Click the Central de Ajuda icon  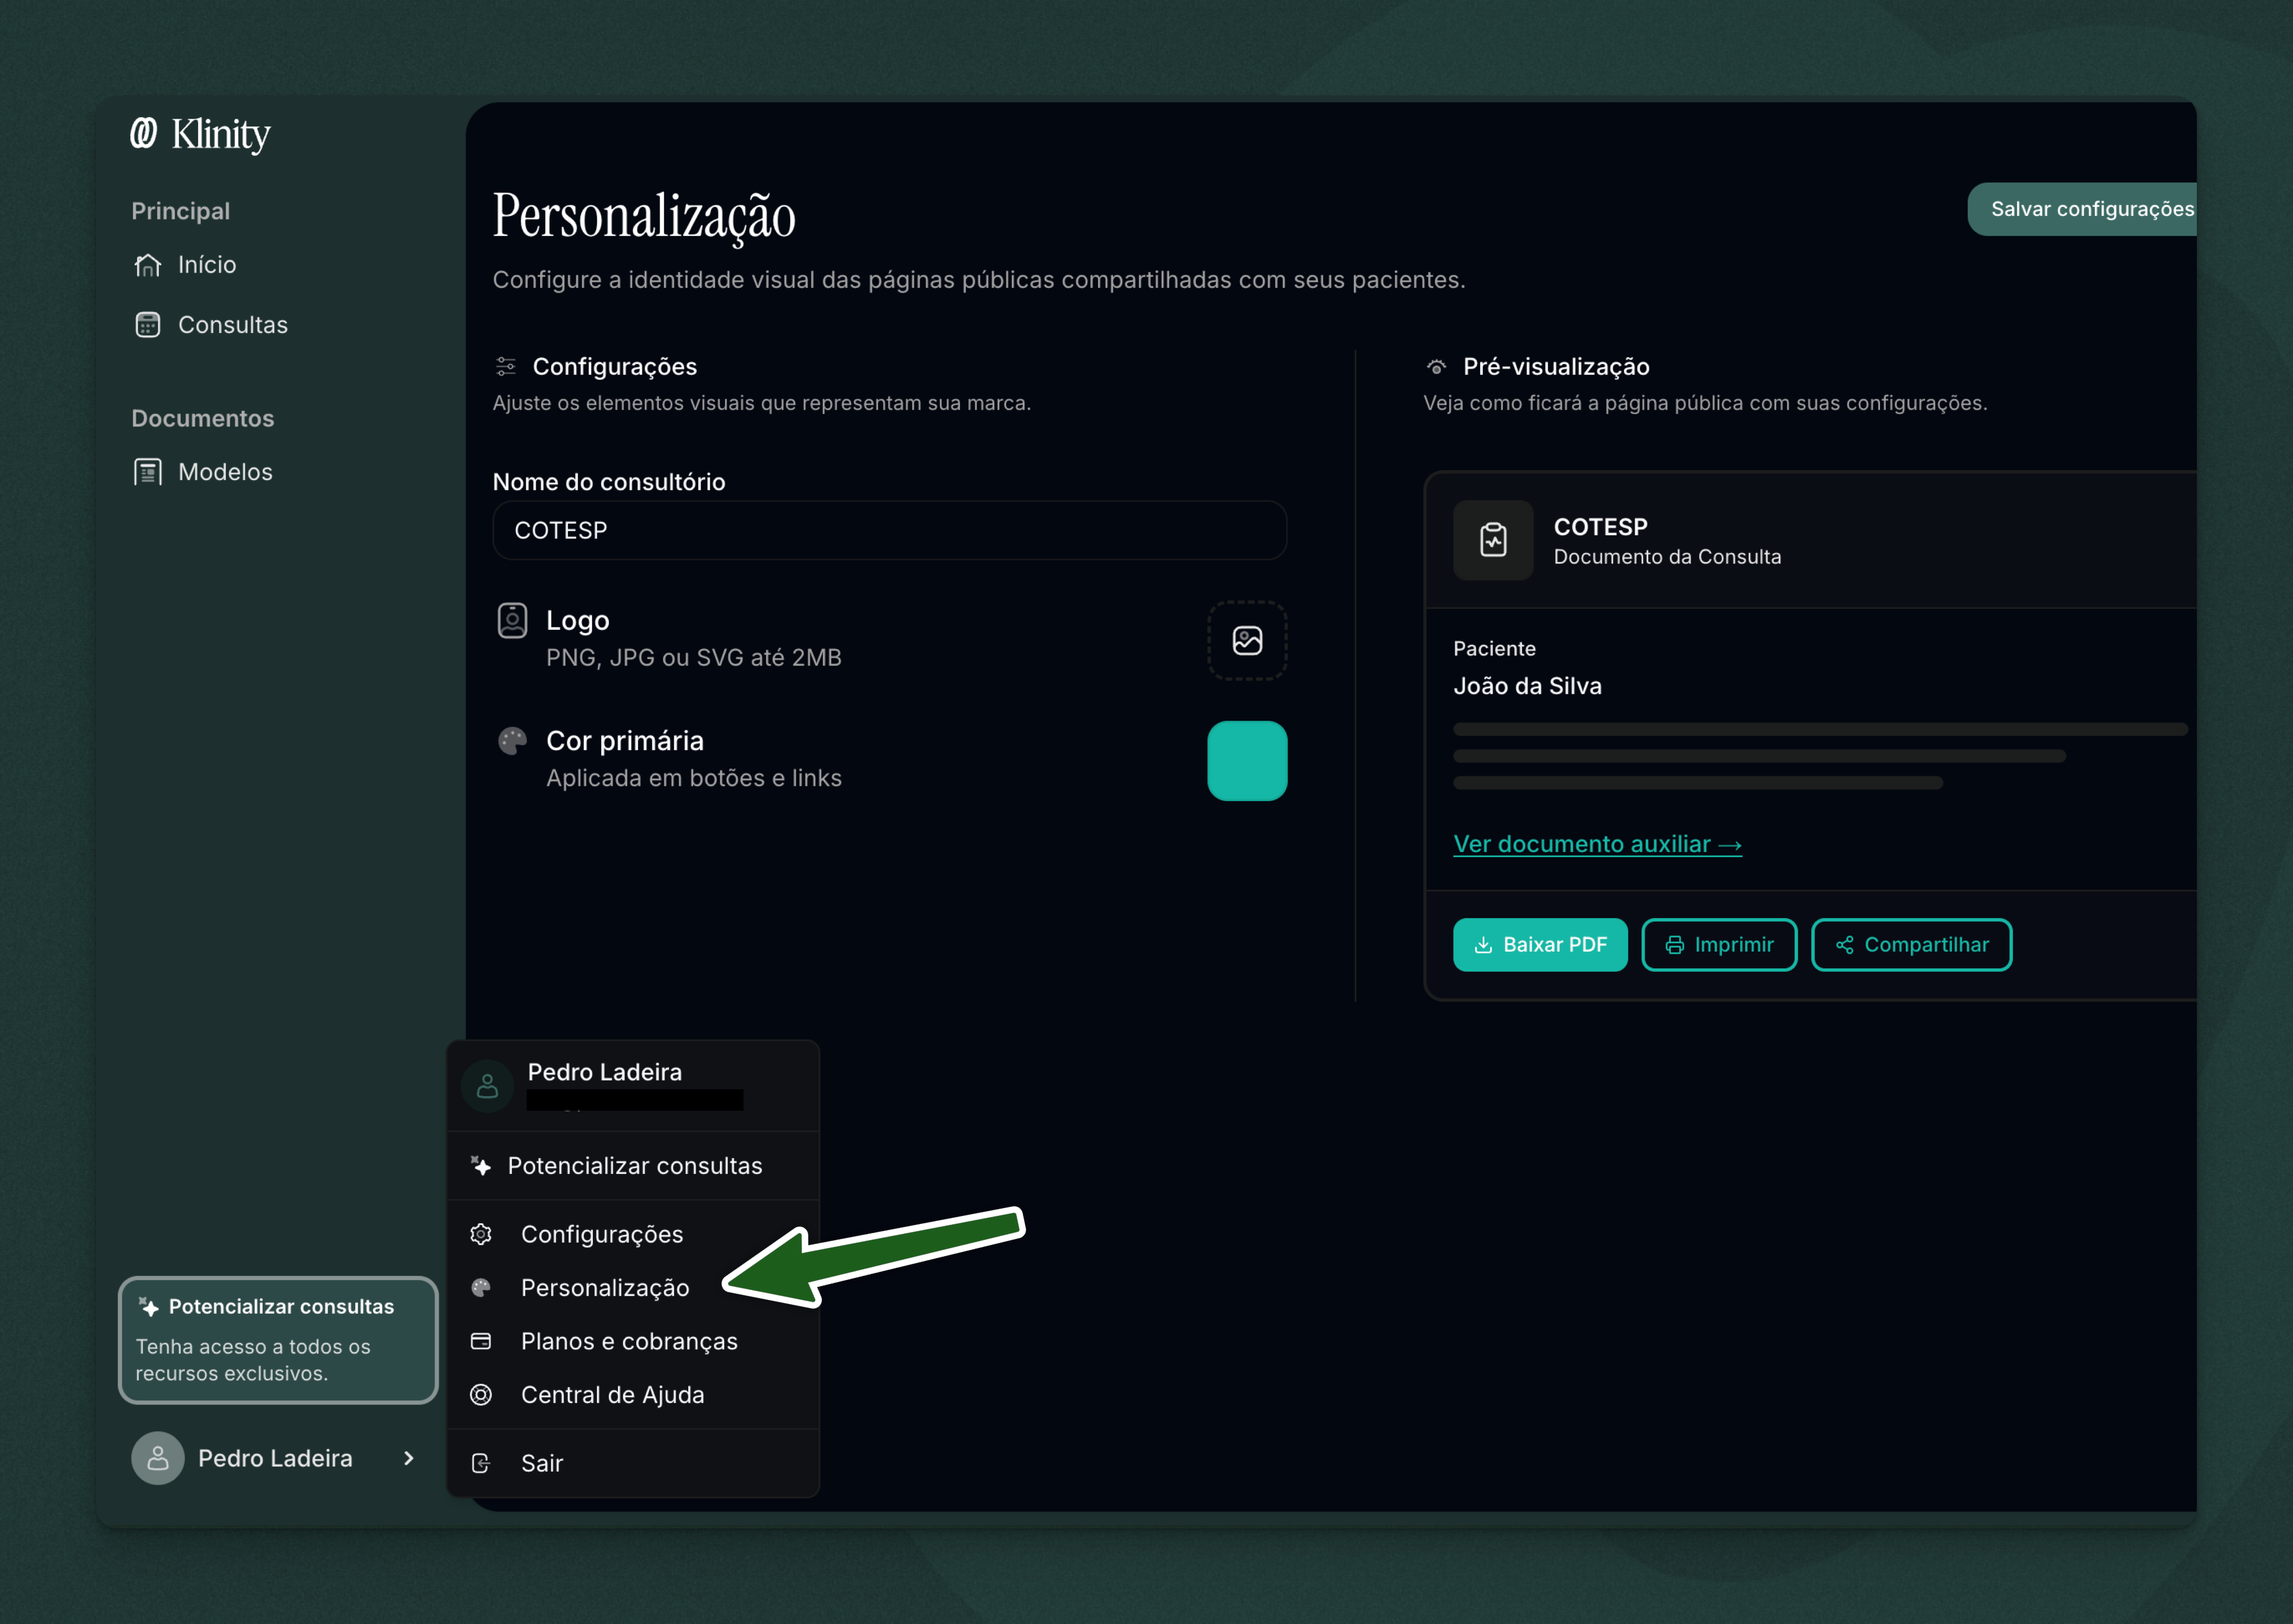(481, 1395)
